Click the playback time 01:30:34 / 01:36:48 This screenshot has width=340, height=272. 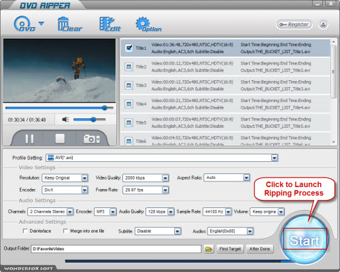pos(27,120)
